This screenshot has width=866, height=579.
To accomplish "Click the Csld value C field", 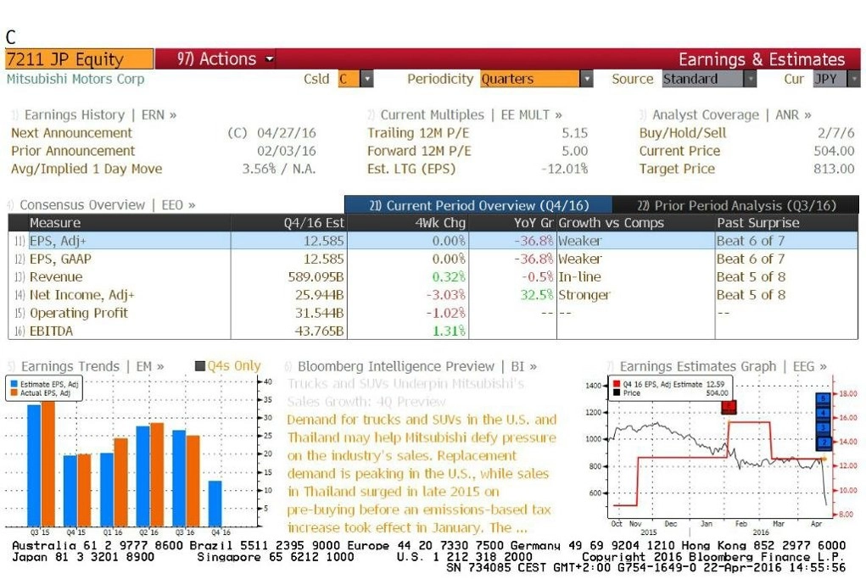I will point(349,79).
